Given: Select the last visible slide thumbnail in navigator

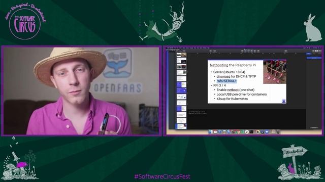Looking at the screenshot, I should tap(181, 126).
